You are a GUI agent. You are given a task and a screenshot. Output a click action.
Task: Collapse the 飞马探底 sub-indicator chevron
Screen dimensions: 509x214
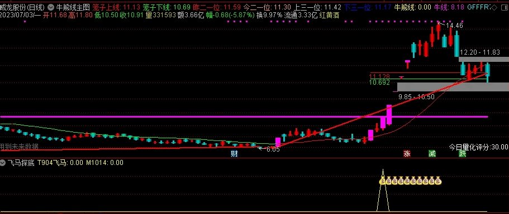click(3, 163)
